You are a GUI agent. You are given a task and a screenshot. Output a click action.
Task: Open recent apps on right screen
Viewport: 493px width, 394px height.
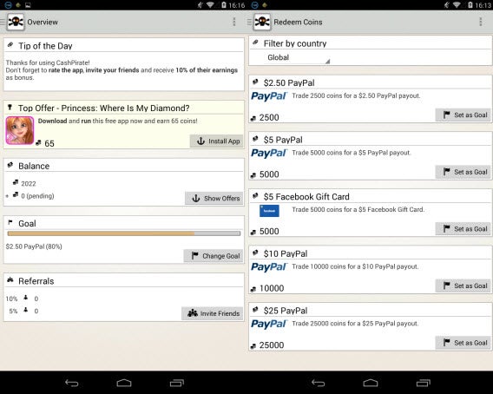(424, 383)
